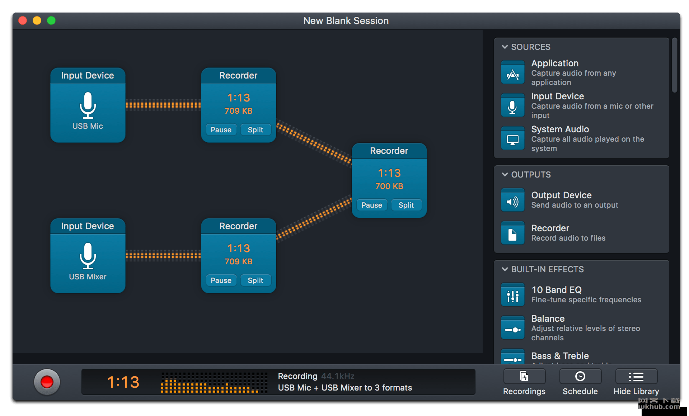Click the 700 KB file size label

(389, 186)
